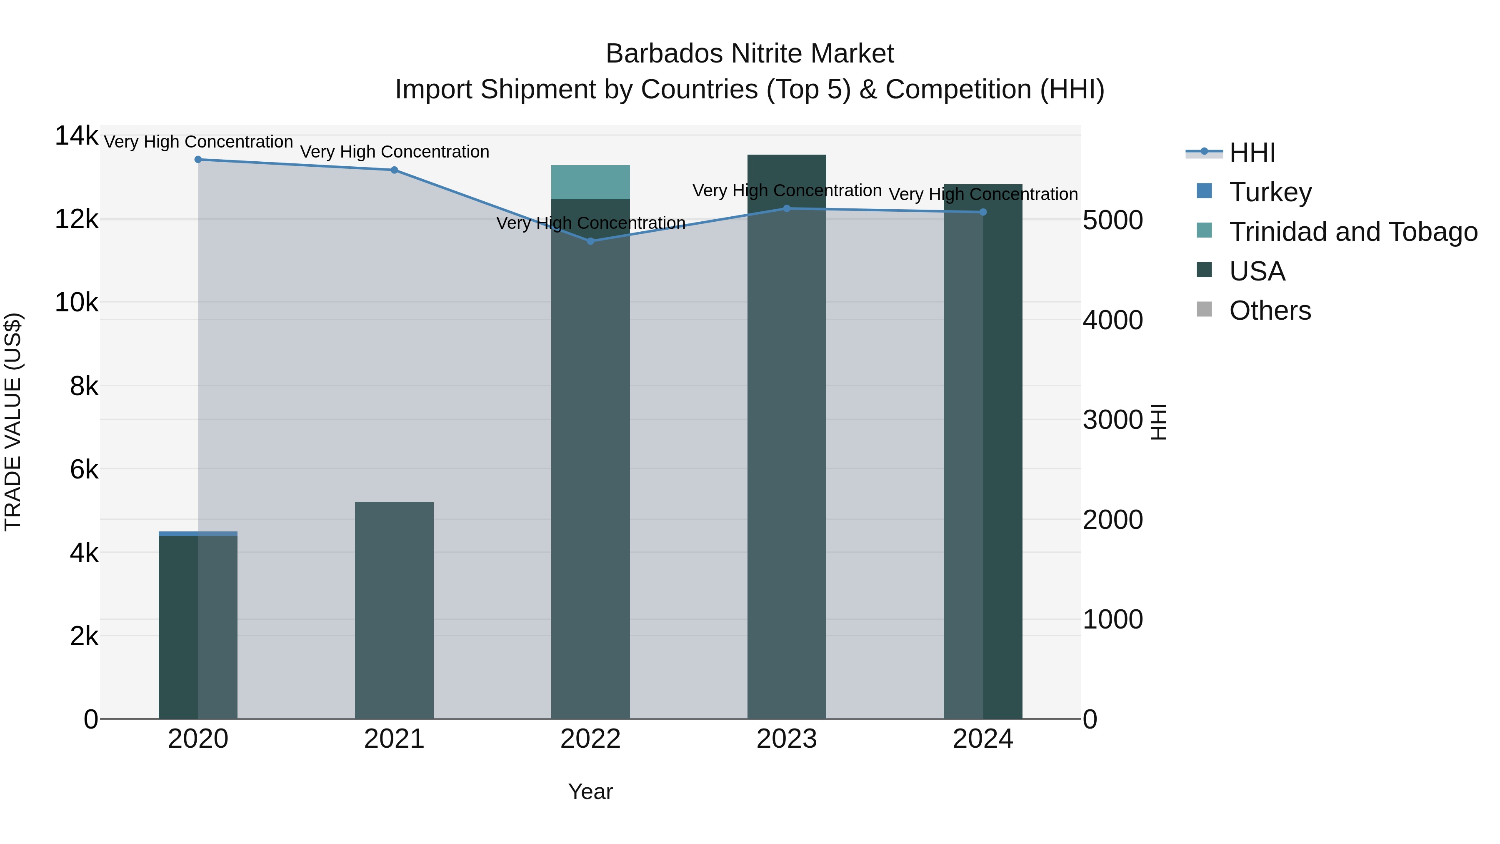The image size is (1500, 844).
Task: Click the 2000 HHI axis tick
Action: click(1113, 520)
